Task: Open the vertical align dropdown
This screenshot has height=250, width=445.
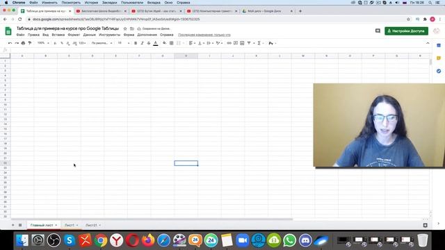Action: [201, 43]
